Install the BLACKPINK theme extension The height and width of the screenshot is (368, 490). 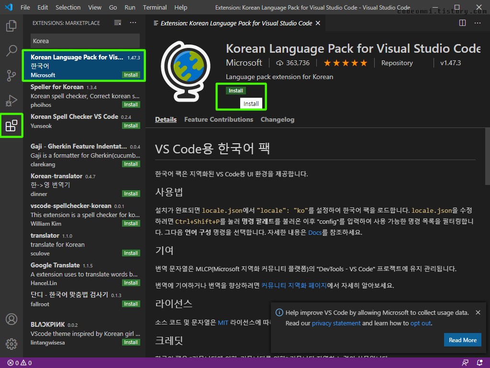tap(131, 342)
